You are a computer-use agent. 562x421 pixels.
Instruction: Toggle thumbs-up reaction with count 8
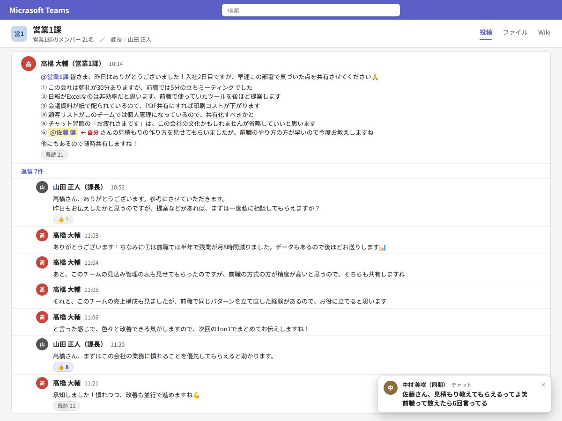[x=63, y=367]
